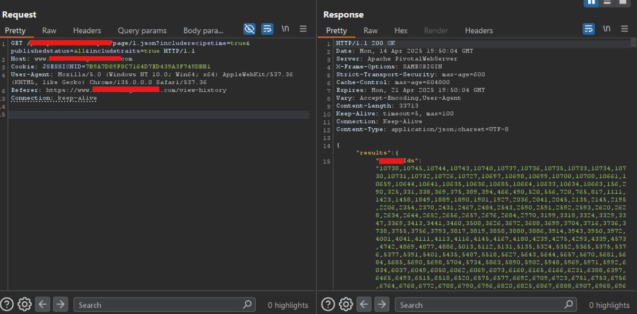Select Pretty tab in Response panel

tap(337, 31)
